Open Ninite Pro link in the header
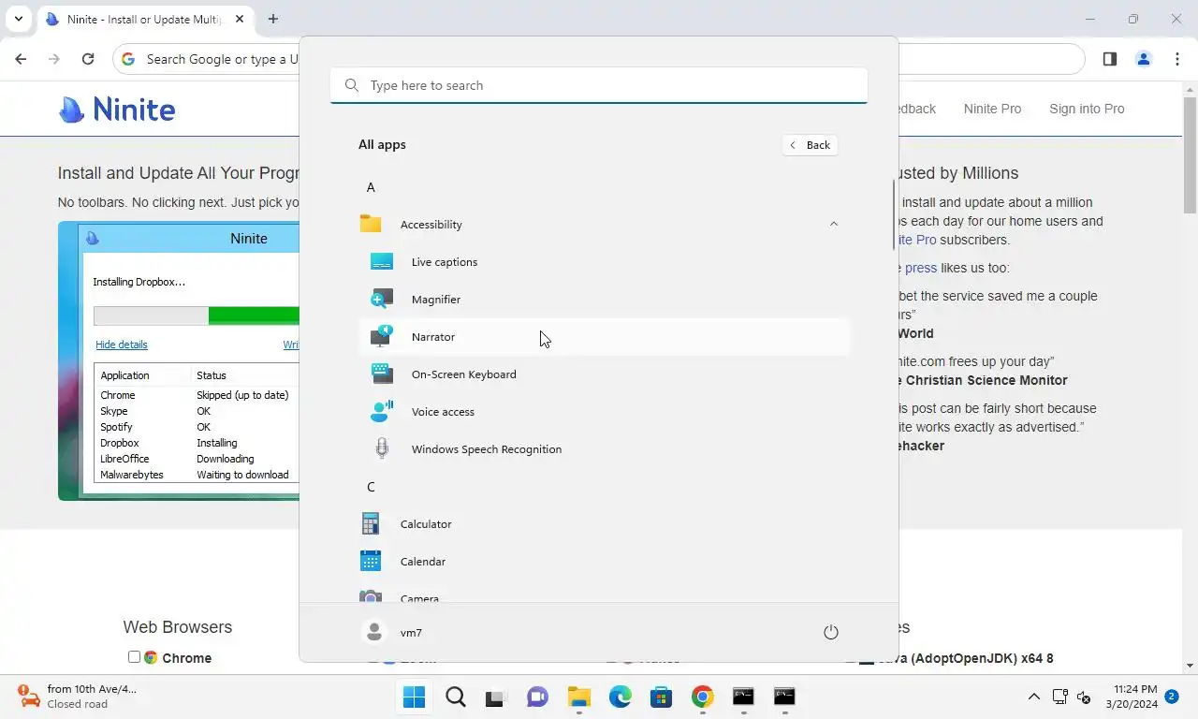The image size is (1198, 719). 992,109
